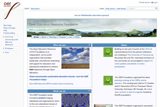The image size is (160, 107).
Task: Open Planning in the banner navigation
Action: [53, 37]
